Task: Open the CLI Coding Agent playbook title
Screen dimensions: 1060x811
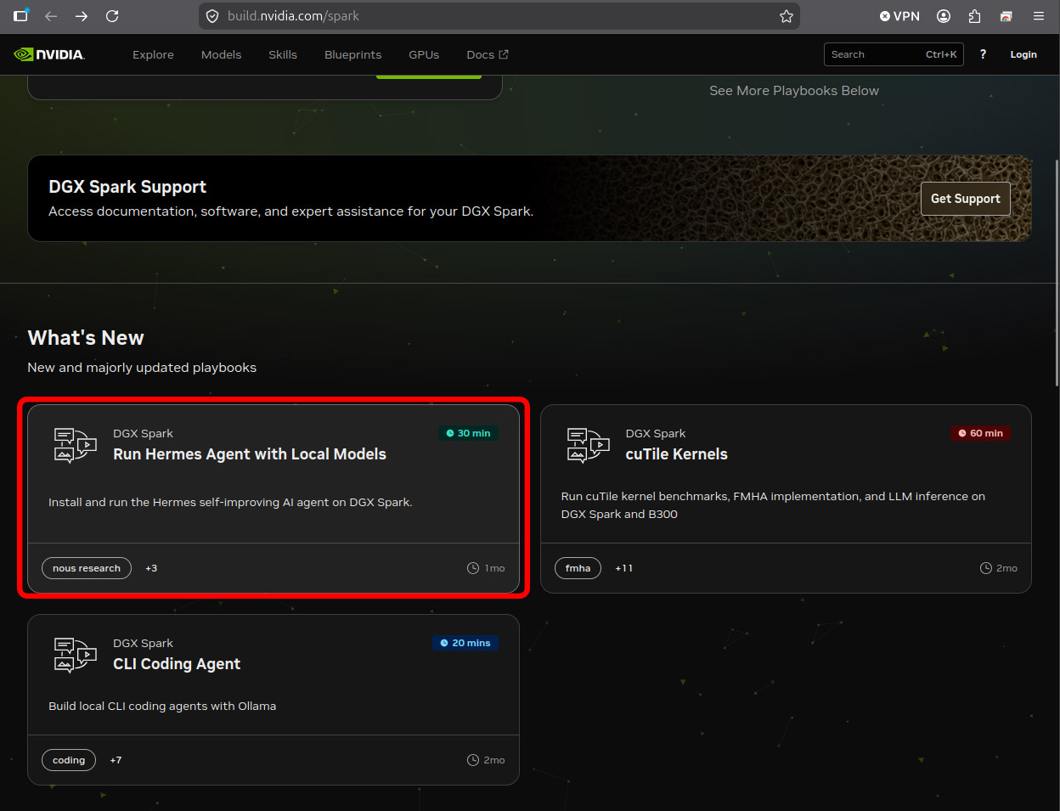Action: (177, 664)
